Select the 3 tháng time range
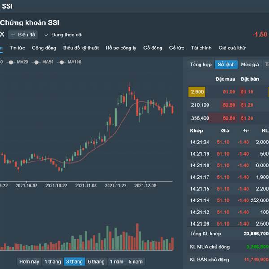The height and width of the screenshot is (269, 269). (74, 262)
